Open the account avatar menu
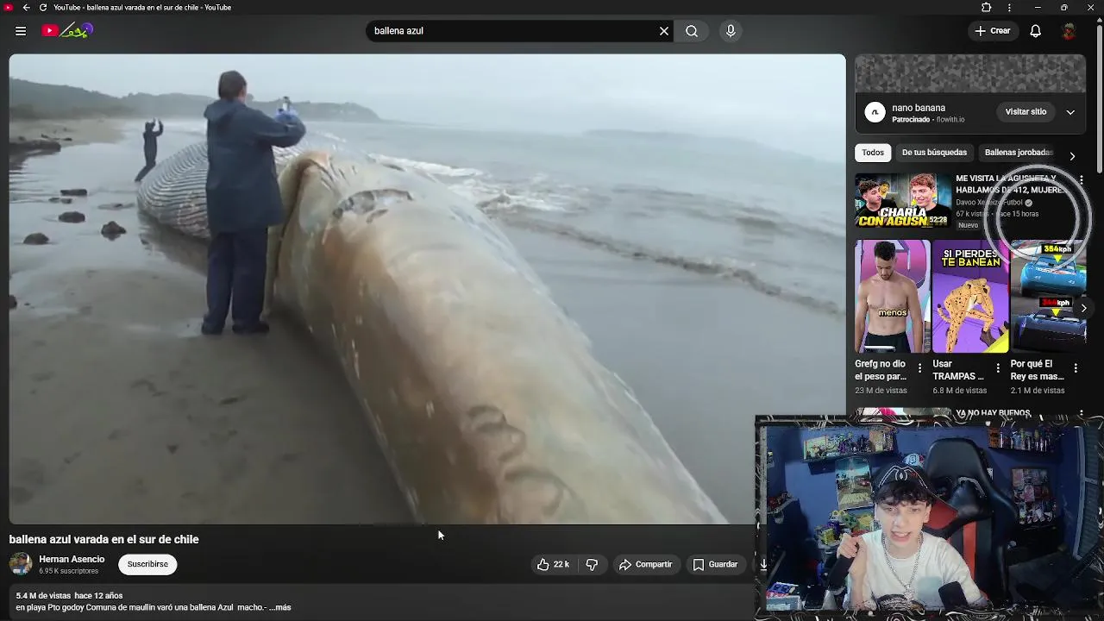Image resolution: width=1104 pixels, height=621 pixels. point(1069,31)
